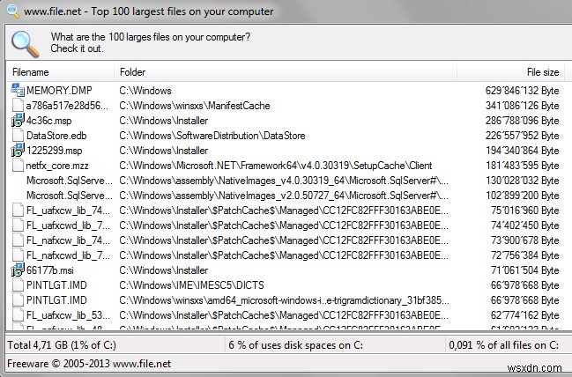Click icon of PINTLGT.IMD in winsxs folder
The height and width of the screenshot is (377, 572).
pos(18,299)
